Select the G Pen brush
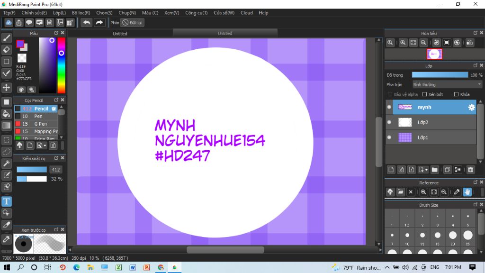Image resolution: width=485 pixels, height=273 pixels. pyautogui.click(x=36, y=124)
